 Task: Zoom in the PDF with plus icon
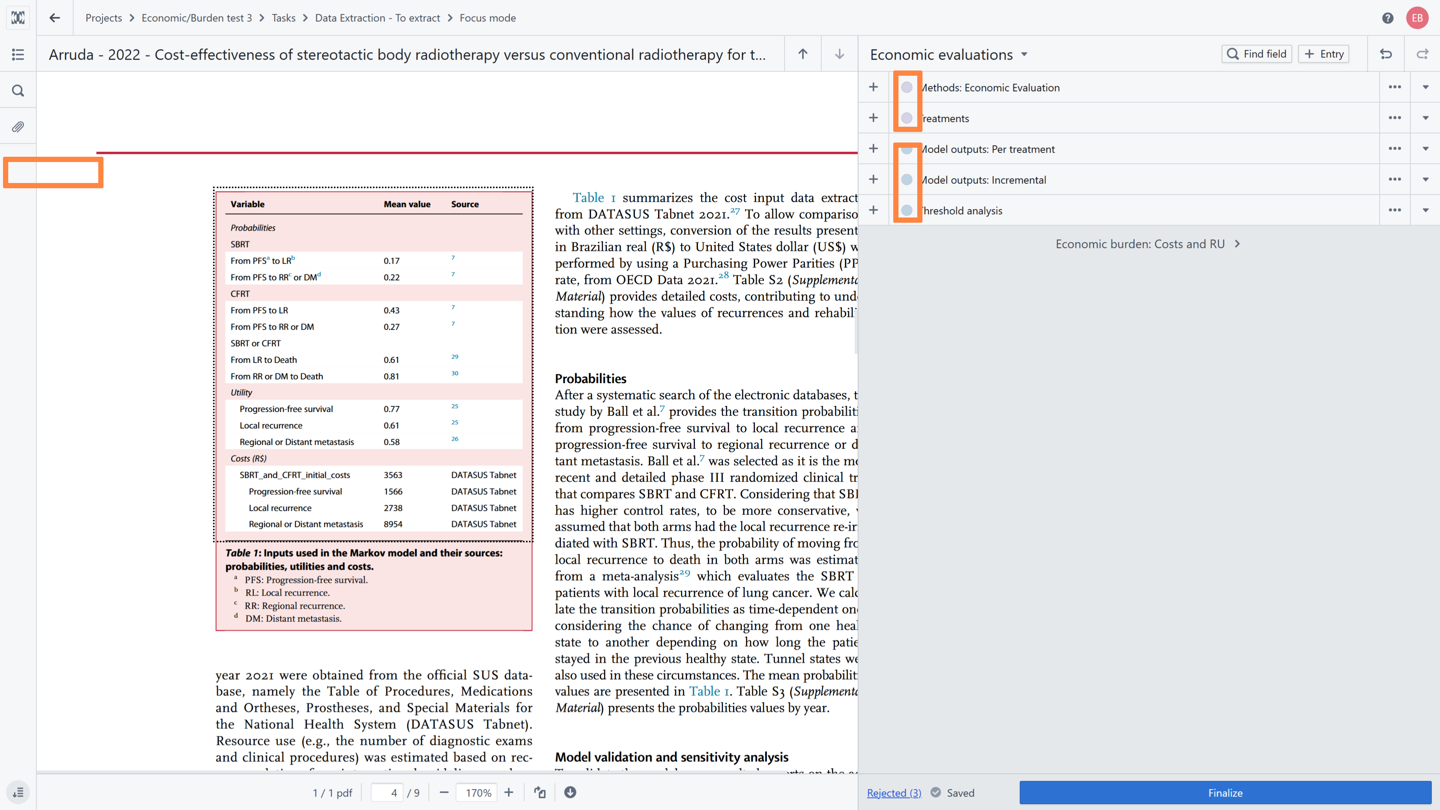(x=509, y=792)
